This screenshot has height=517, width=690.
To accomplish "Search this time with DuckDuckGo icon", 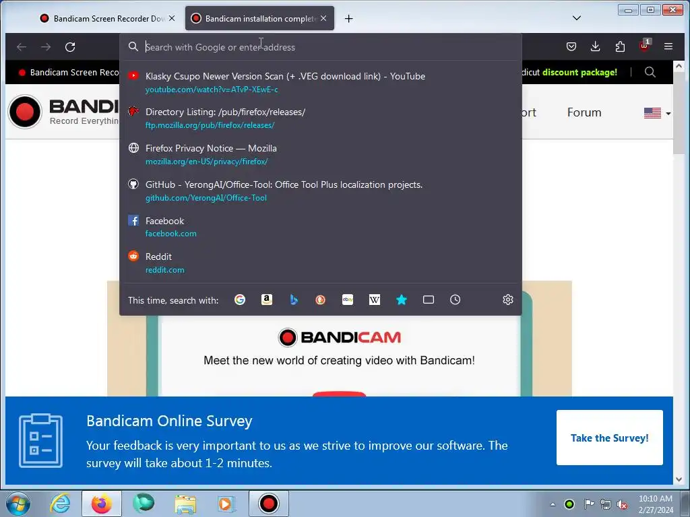I will (320, 300).
